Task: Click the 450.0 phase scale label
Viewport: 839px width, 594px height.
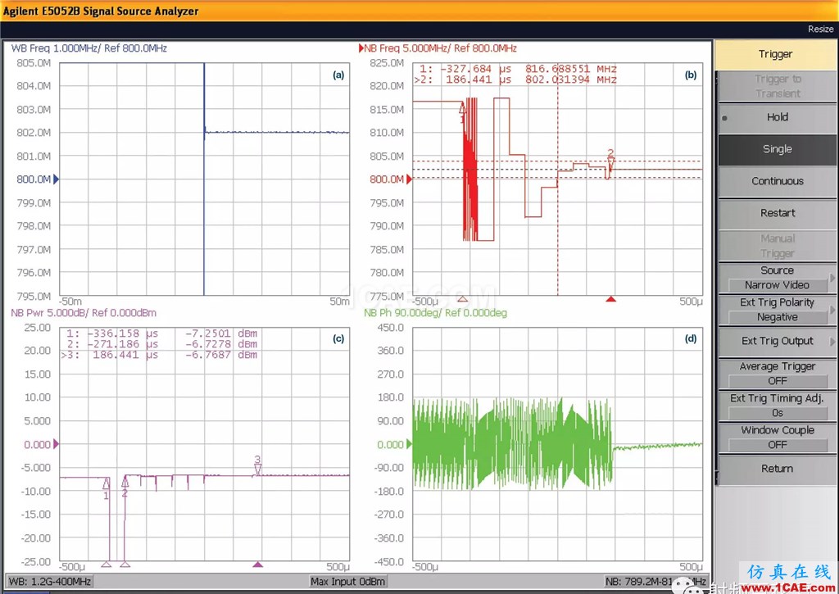Action: click(x=391, y=328)
